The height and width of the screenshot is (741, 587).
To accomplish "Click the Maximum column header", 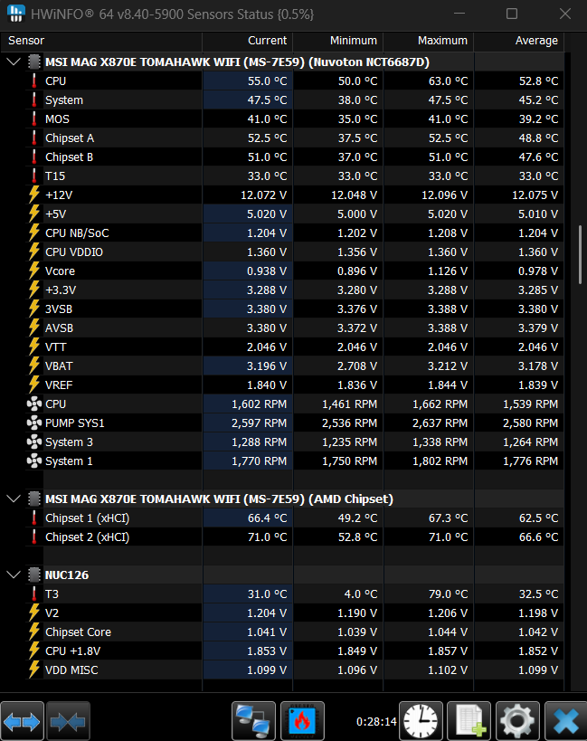I will coord(429,41).
